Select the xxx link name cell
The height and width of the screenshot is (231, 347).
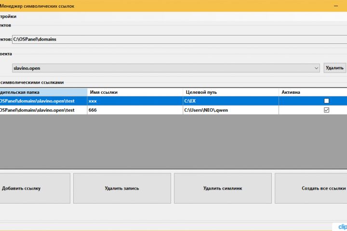[x=135, y=101]
